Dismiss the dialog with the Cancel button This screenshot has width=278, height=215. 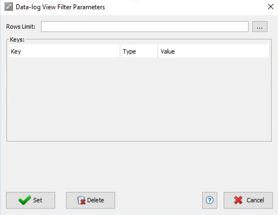(248, 200)
